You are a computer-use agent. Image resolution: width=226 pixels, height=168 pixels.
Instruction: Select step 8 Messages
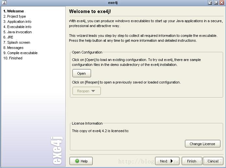click(13, 48)
